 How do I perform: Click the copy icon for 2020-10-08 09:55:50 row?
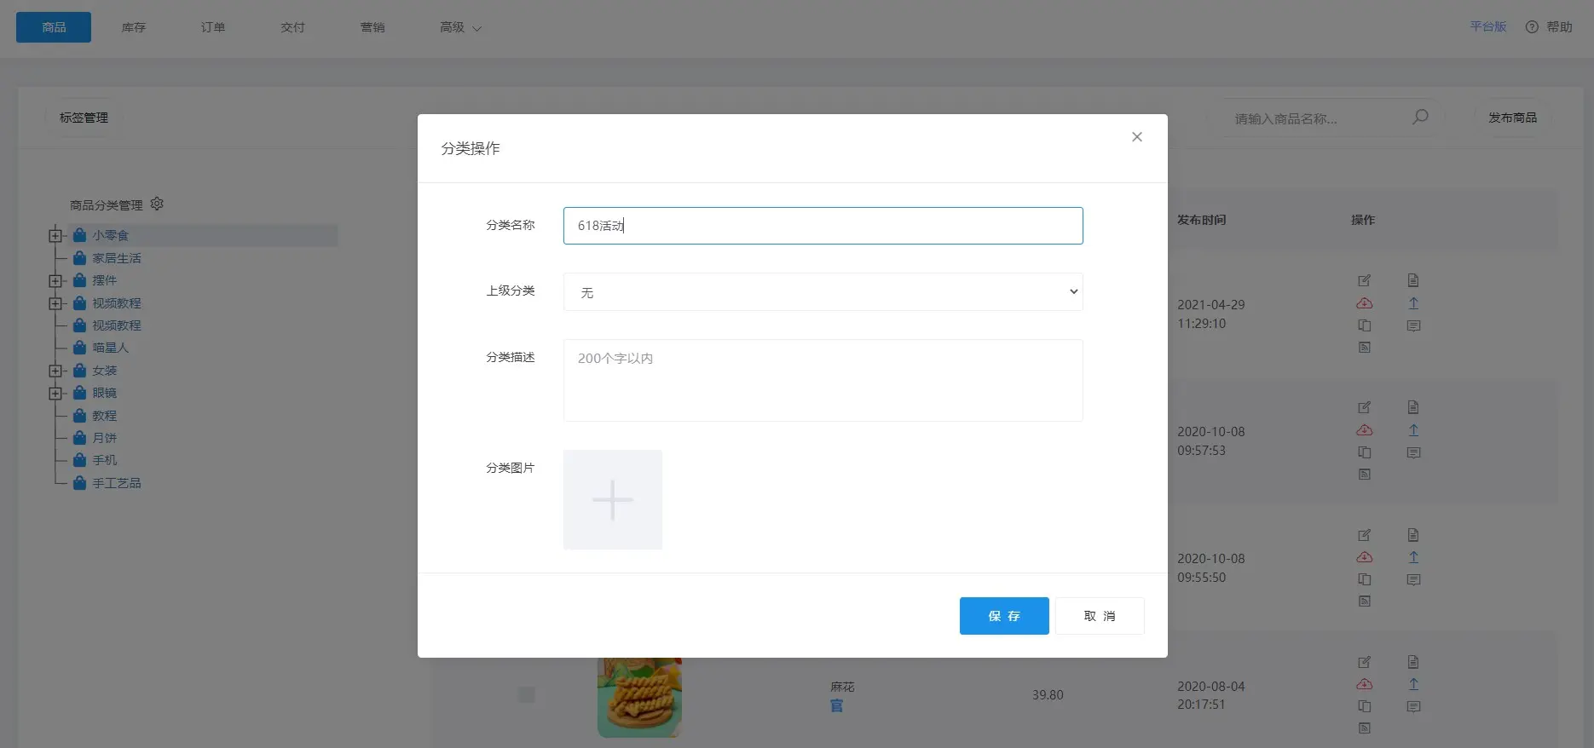pyautogui.click(x=1364, y=579)
